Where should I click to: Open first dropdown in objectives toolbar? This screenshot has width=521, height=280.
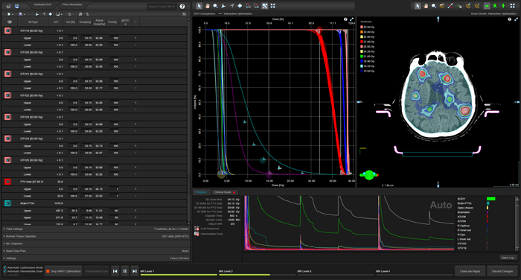(x=10, y=14)
